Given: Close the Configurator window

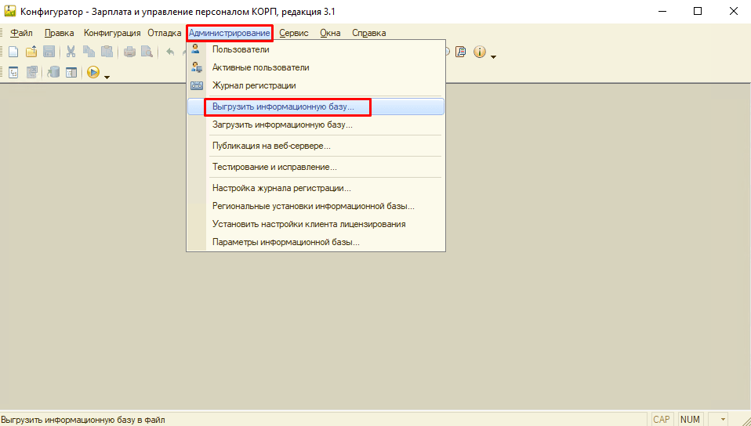Looking at the screenshot, I should pyautogui.click(x=733, y=12).
